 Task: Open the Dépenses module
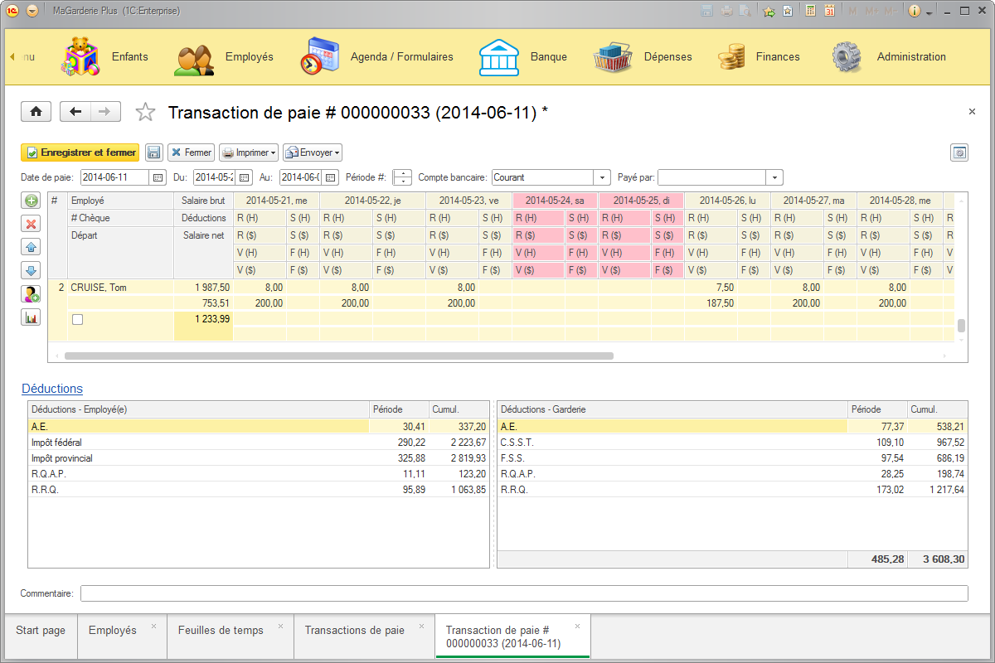(x=667, y=56)
